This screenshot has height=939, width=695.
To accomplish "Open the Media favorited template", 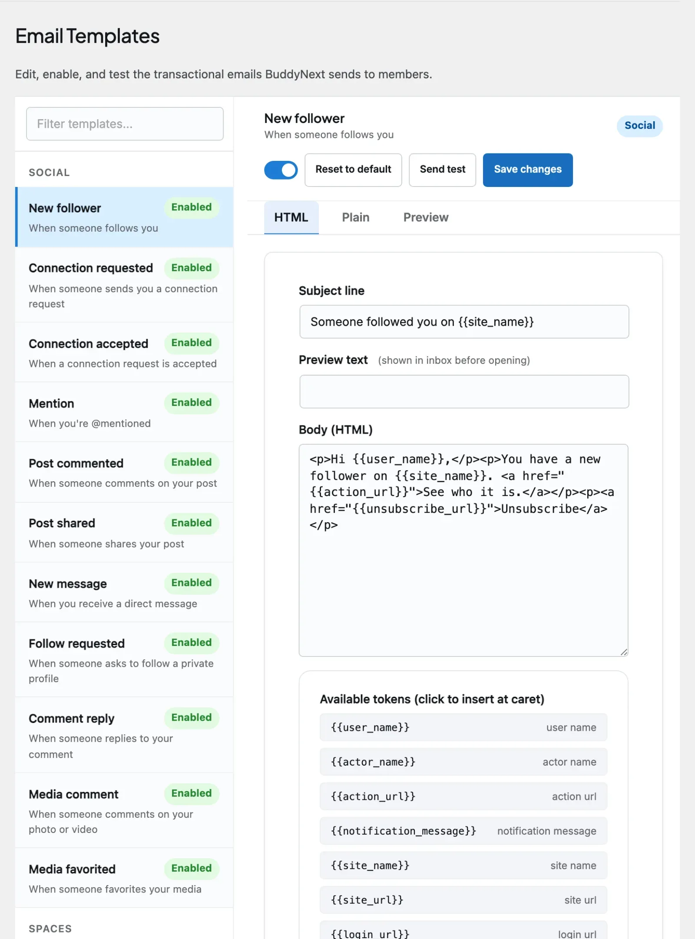I will tap(125, 878).
